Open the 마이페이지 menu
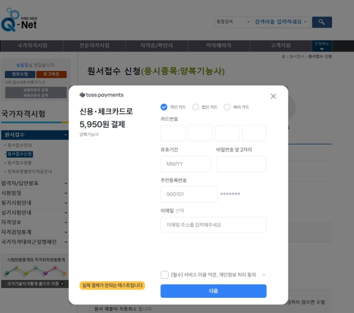Viewport: 354px width, 313px height. [x=218, y=45]
